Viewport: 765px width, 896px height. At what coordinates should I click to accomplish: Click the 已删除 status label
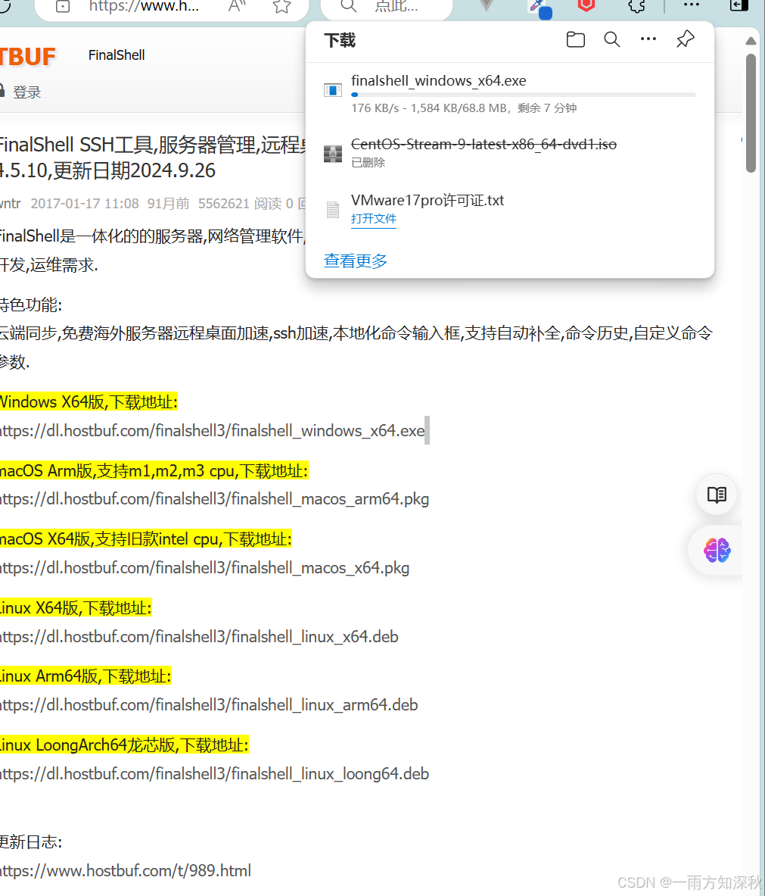pyautogui.click(x=369, y=163)
